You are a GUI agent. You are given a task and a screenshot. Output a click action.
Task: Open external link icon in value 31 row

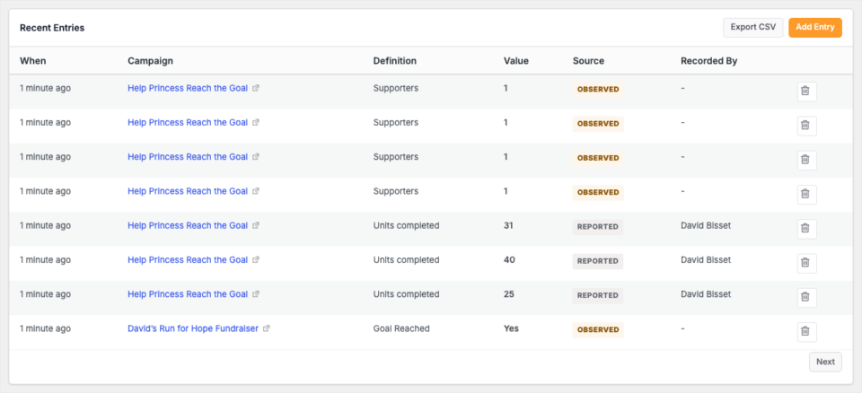click(x=256, y=225)
